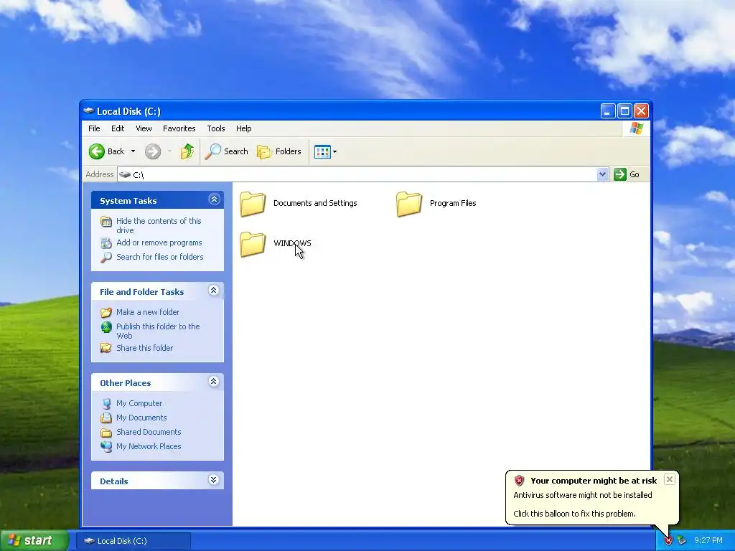Open My Computer link text
This screenshot has width=735, height=551.
(x=139, y=403)
